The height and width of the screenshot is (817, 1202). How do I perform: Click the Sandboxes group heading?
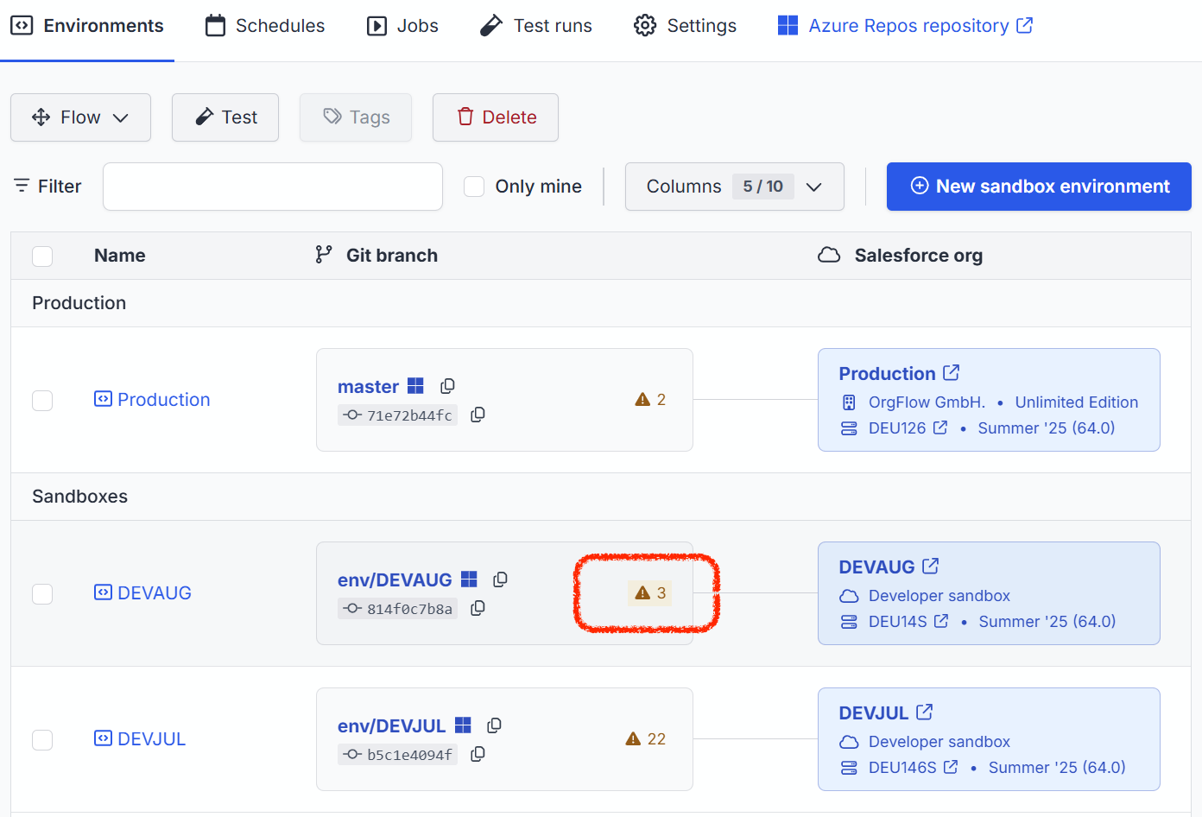pos(80,497)
